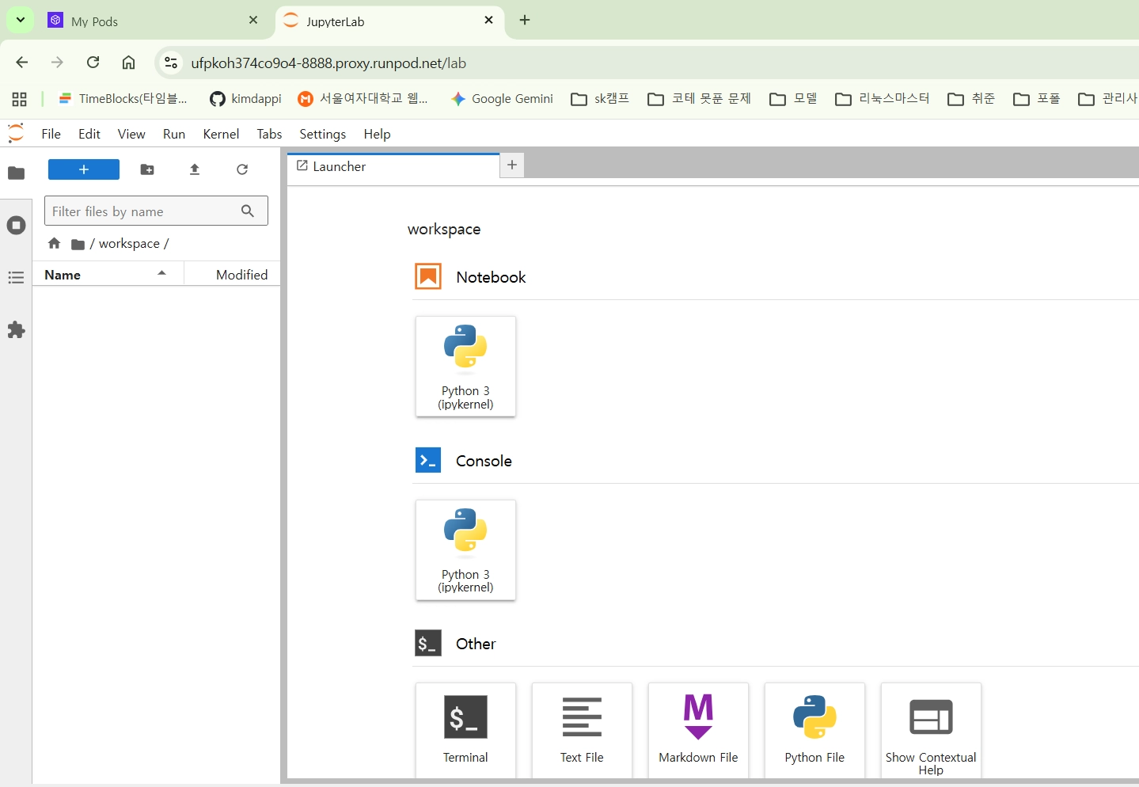1139x787 pixels.
Task: Open the Edit menu
Action: tap(89, 134)
